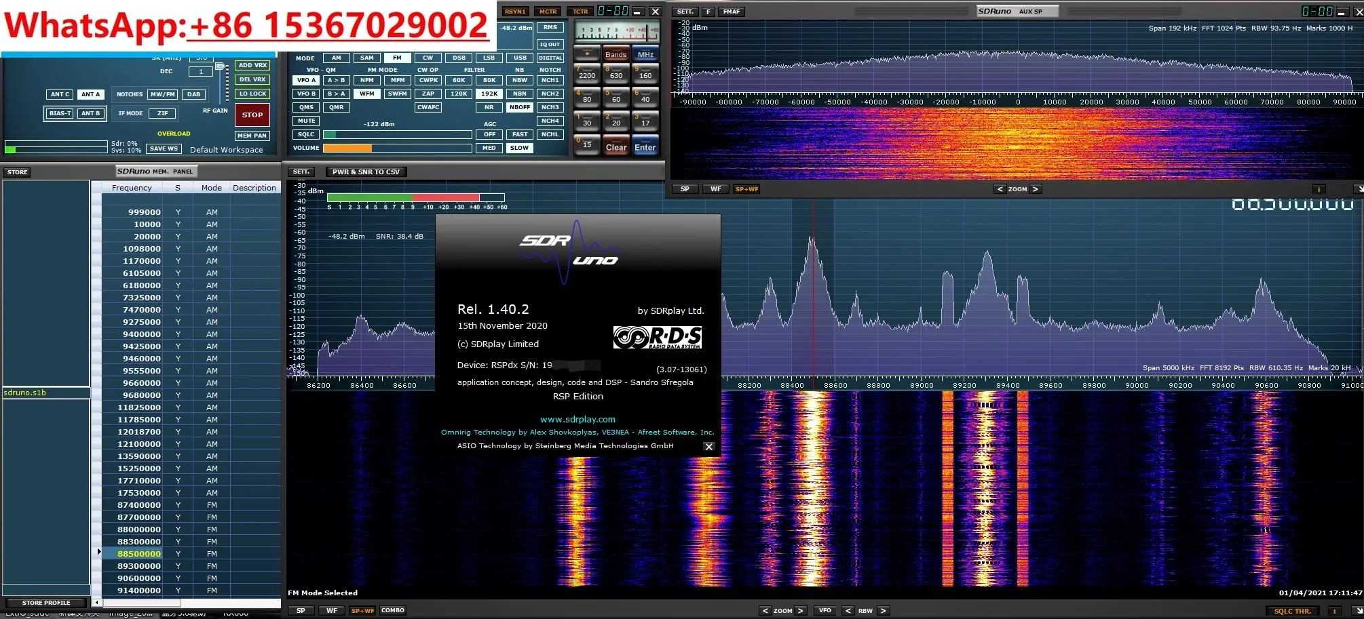Click the IQ OUT output icon
The width and height of the screenshot is (1364, 619).
point(550,43)
